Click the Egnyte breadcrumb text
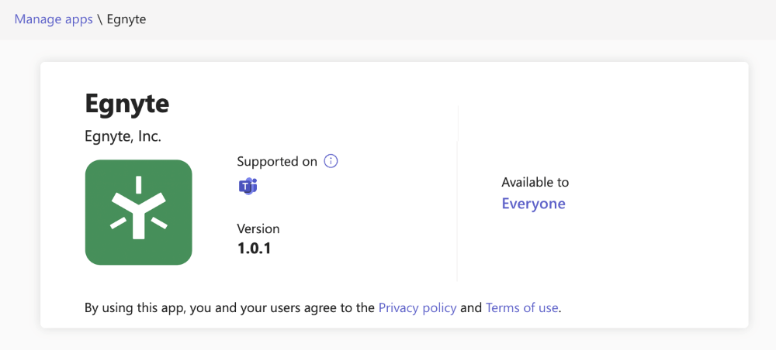Screen dimensions: 776x350 tap(126, 20)
